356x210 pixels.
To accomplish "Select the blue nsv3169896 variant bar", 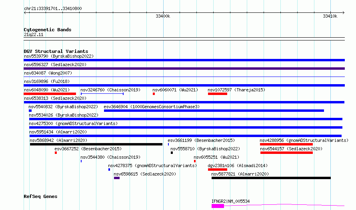I will 184,85.
